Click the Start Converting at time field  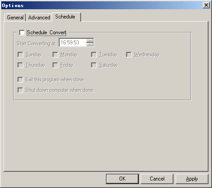tap(73, 43)
